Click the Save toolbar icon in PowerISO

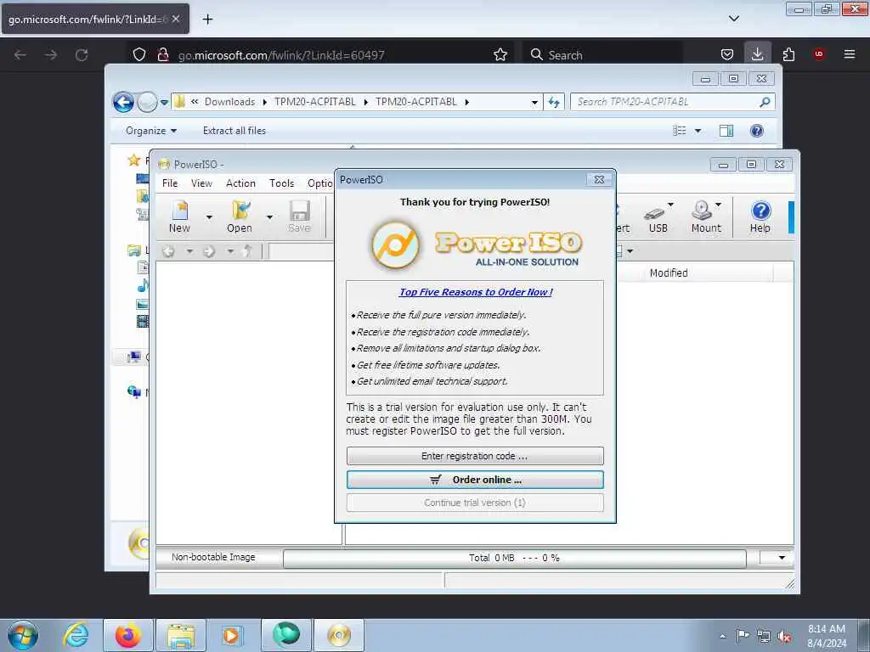tap(299, 216)
